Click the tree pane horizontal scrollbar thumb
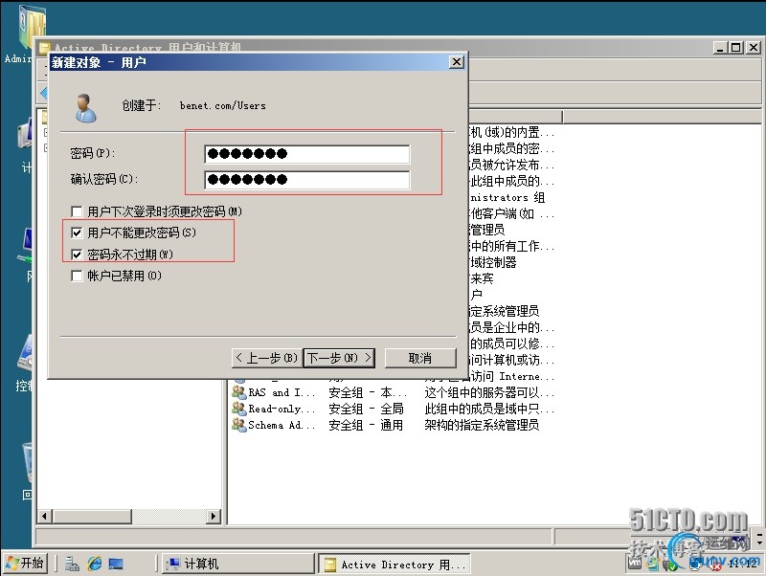Viewport: 766px width, 576px height. click(x=92, y=516)
